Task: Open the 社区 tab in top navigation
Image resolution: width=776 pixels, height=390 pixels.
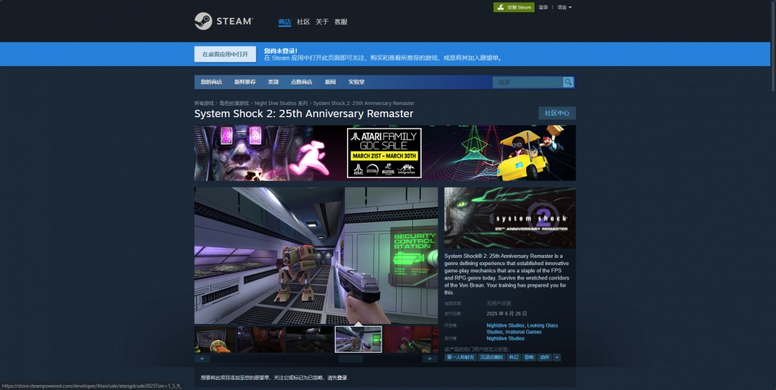Action: pyautogui.click(x=303, y=22)
